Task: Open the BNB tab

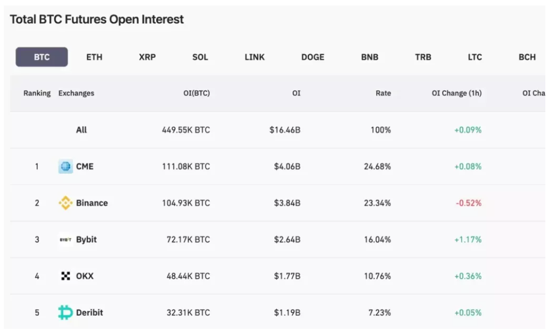Action: [x=370, y=57]
